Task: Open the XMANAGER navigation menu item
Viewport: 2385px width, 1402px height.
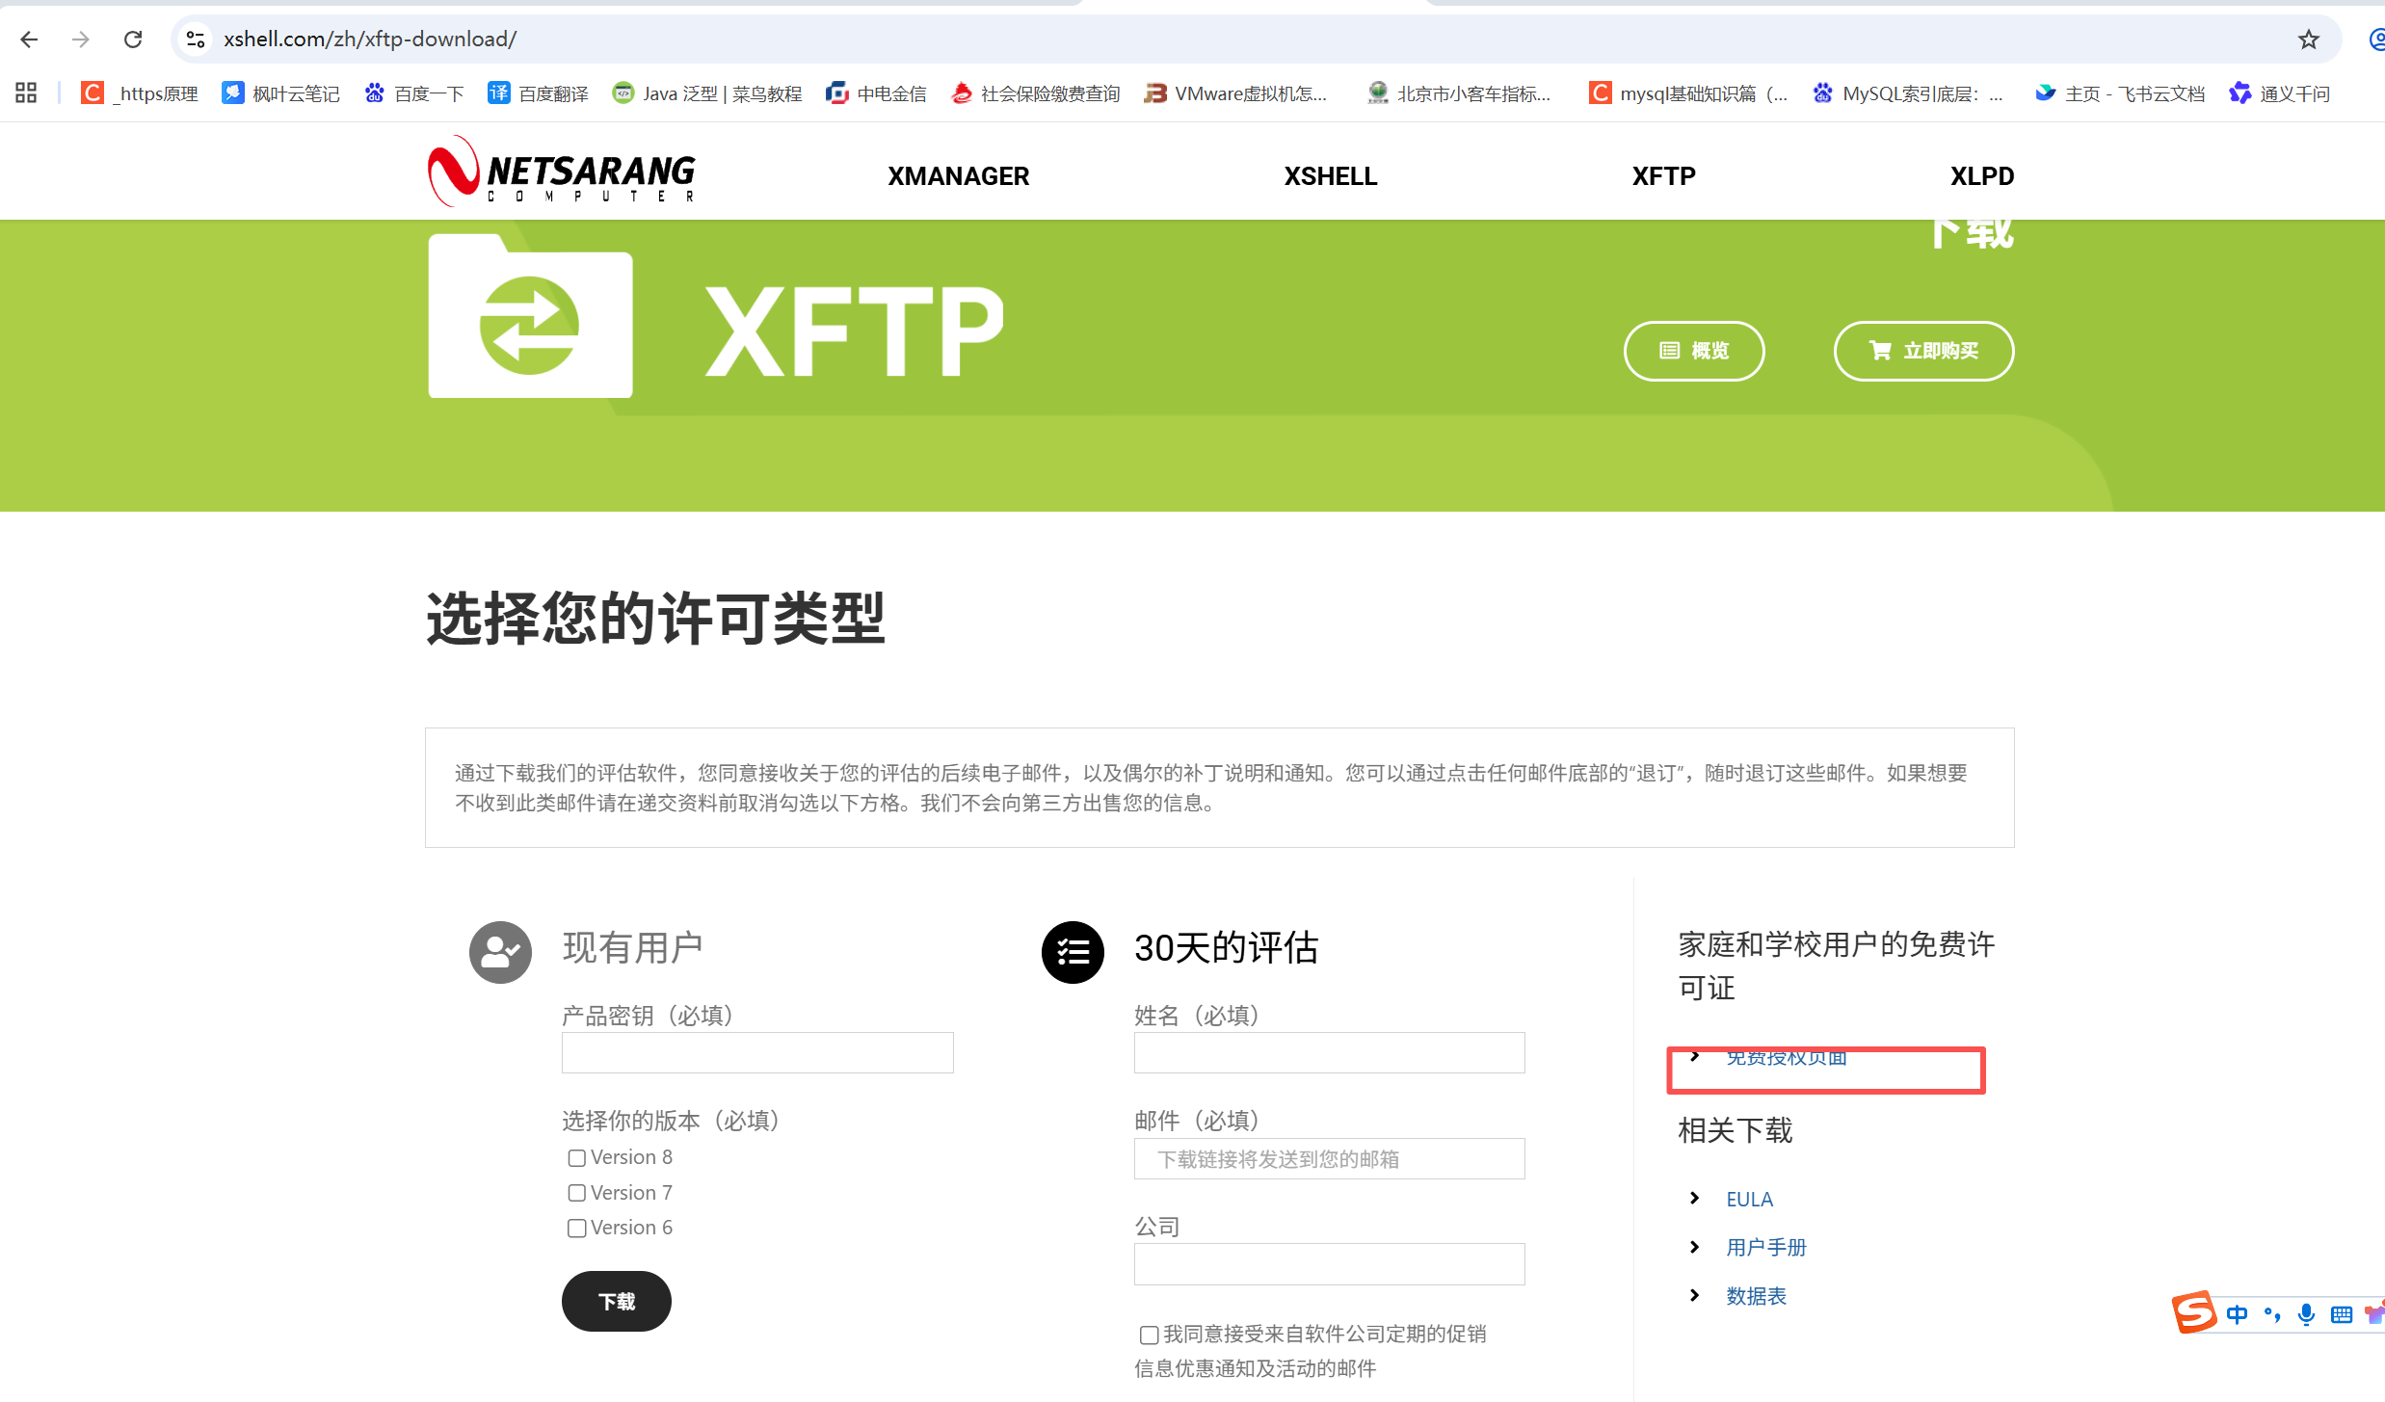Action: tap(958, 176)
